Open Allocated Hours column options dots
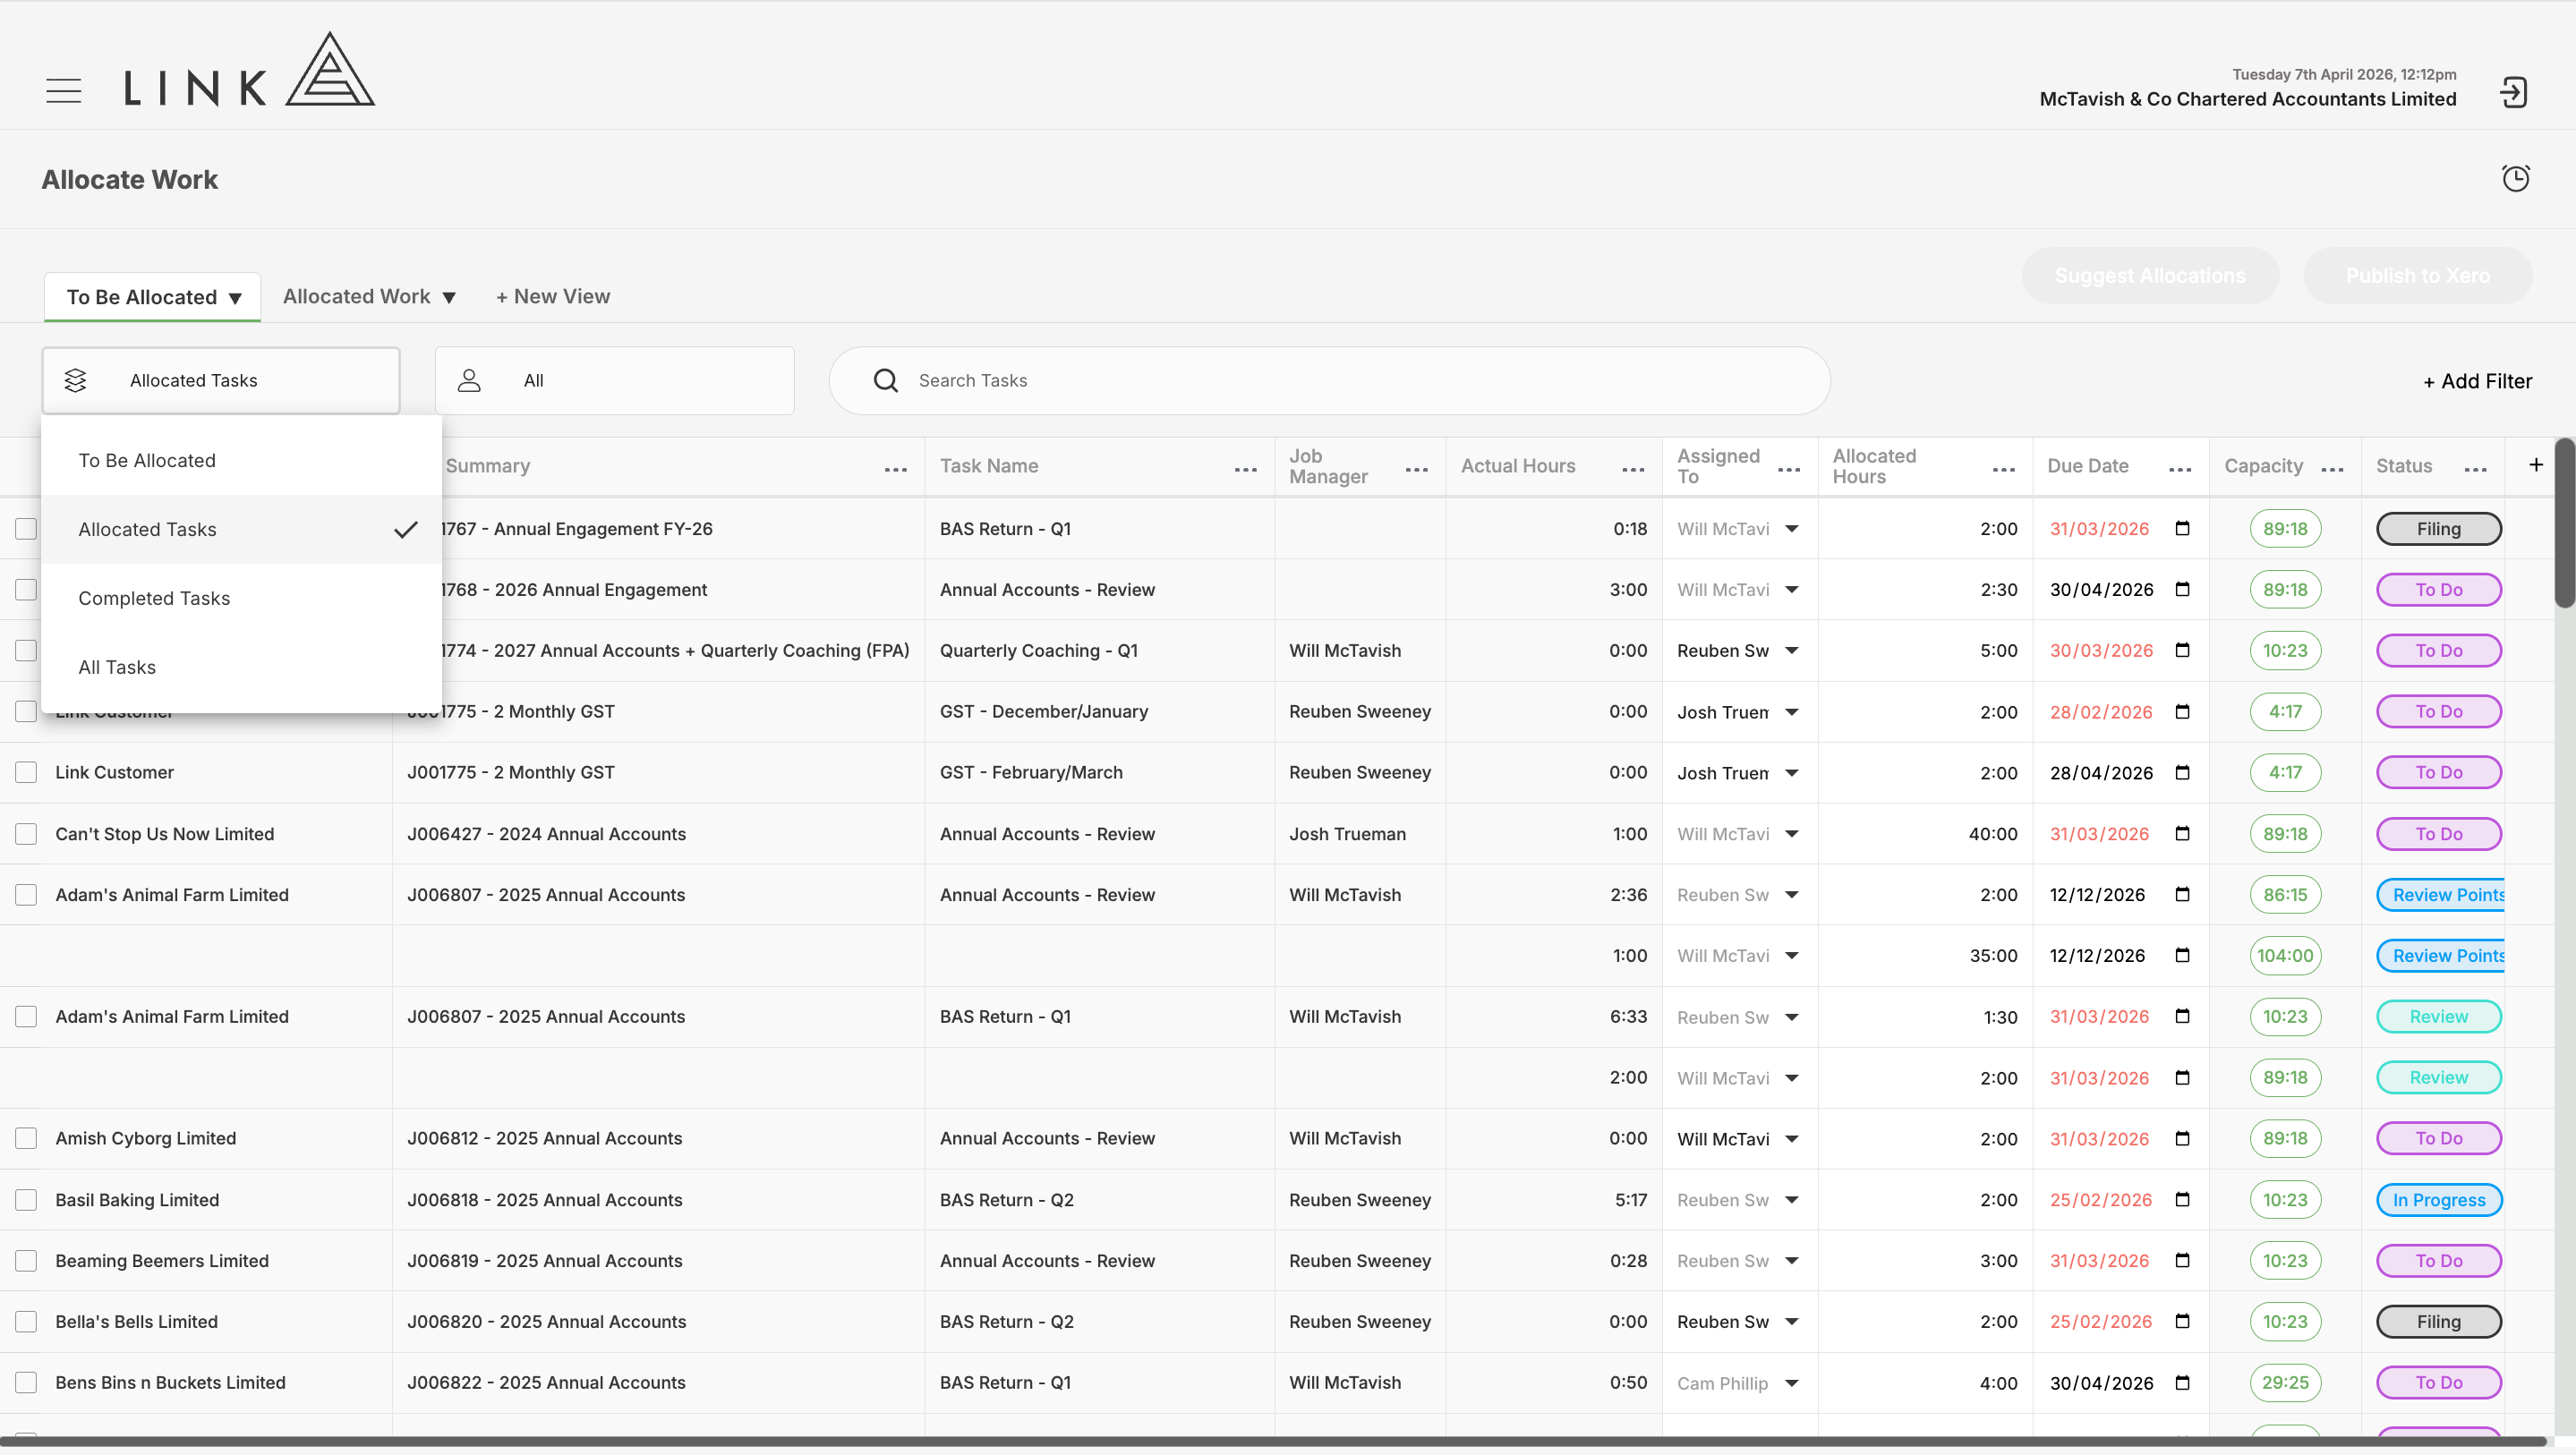Image resolution: width=2576 pixels, height=1455 pixels. (2003, 469)
